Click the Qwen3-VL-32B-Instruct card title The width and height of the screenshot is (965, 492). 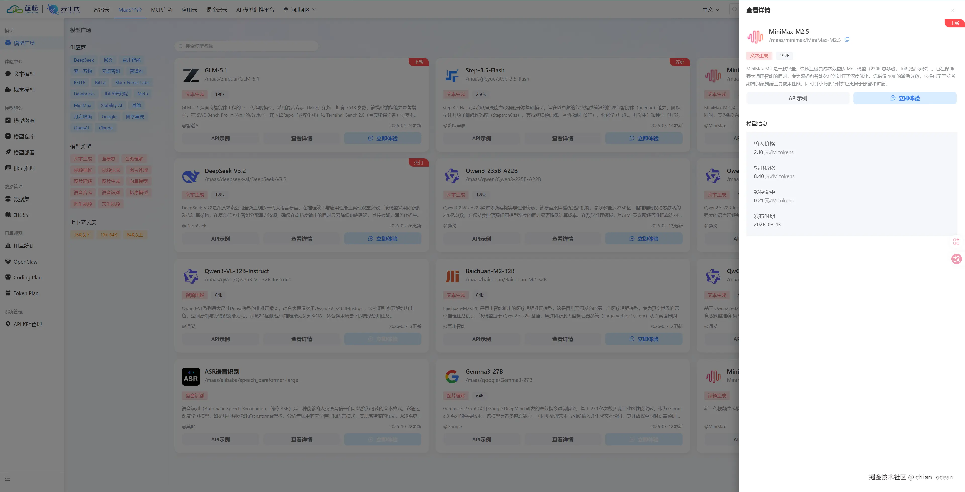(x=236, y=271)
